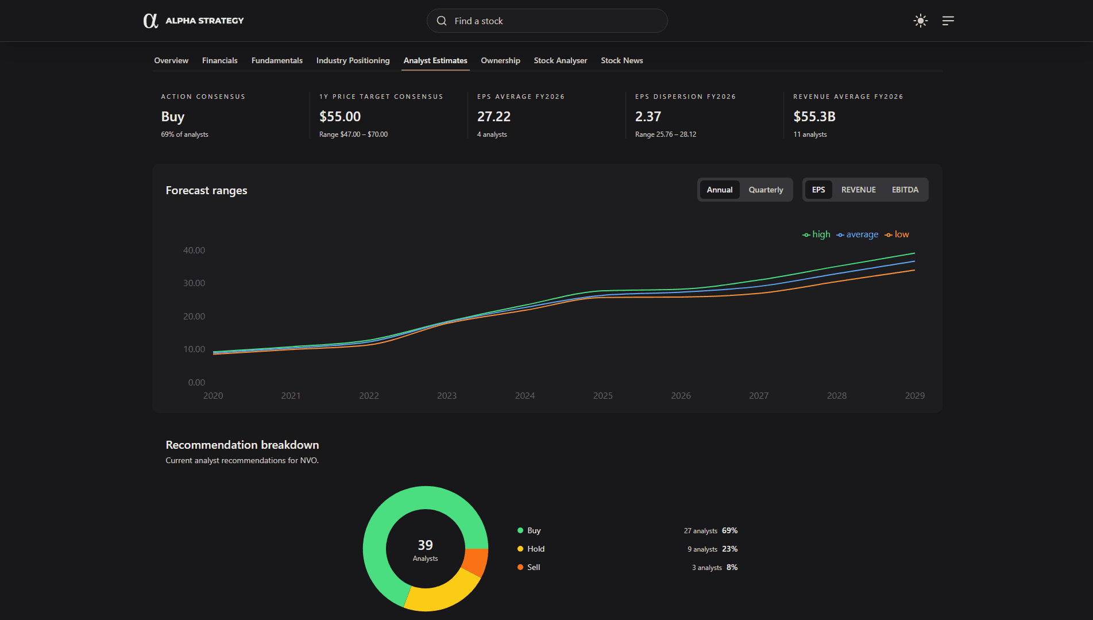The image size is (1093, 620).
Task: Click the search magnifier icon
Action: click(441, 21)
